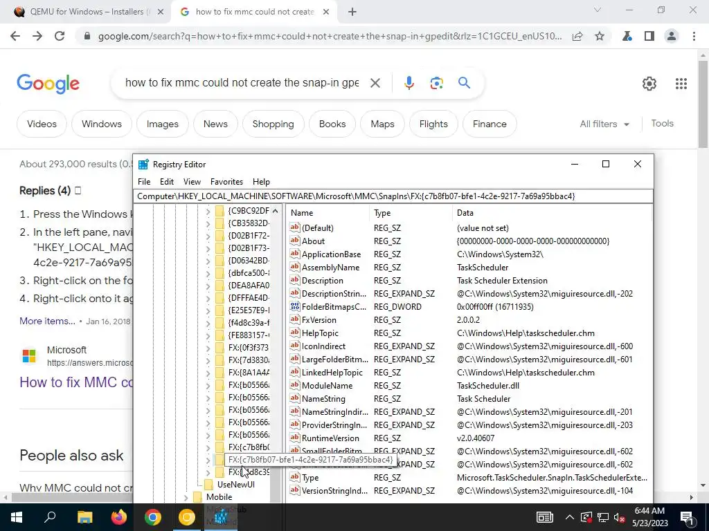709x531 pixels.
Task: Open the How to fix MMC result link
Action: point(76,382)
